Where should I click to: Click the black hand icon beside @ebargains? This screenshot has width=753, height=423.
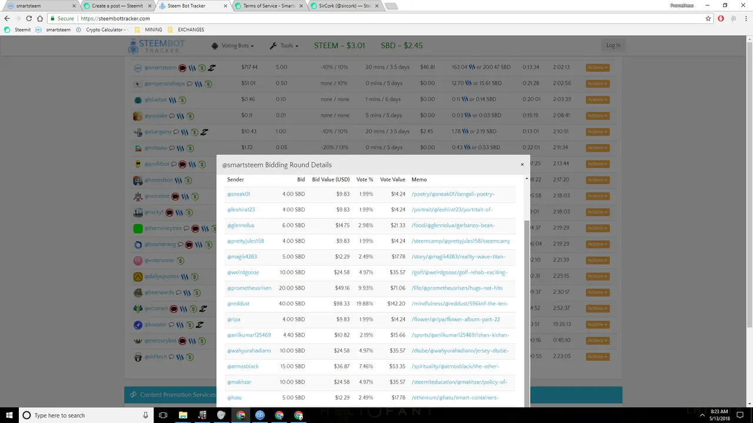(204, 132)
